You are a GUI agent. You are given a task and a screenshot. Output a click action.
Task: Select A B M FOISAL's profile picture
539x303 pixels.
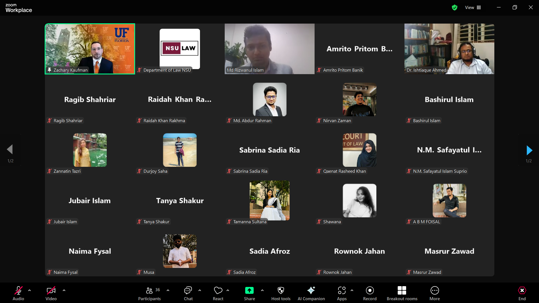click(x=449, y=201)
